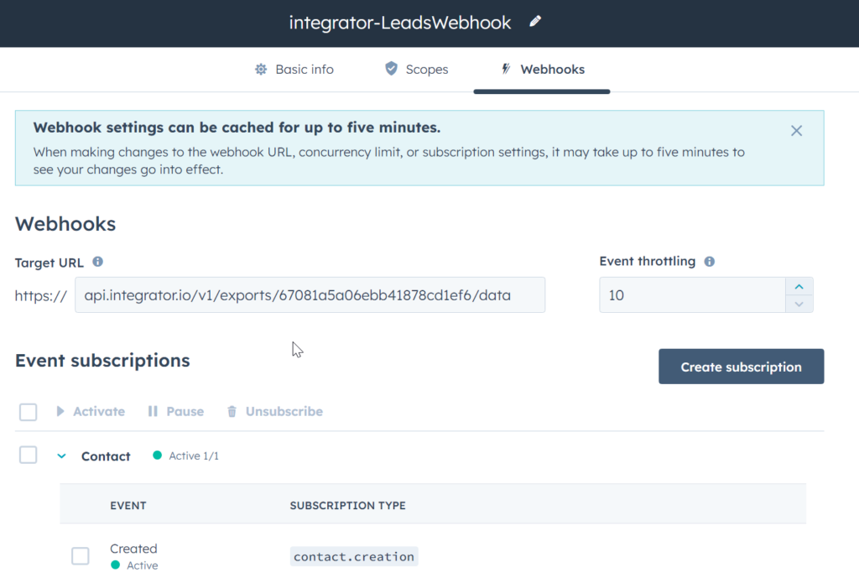Open the Target URL info tooltip icon
Image resolution: width=859 pixels, height=583 pixels.
(x=97, y=262)
